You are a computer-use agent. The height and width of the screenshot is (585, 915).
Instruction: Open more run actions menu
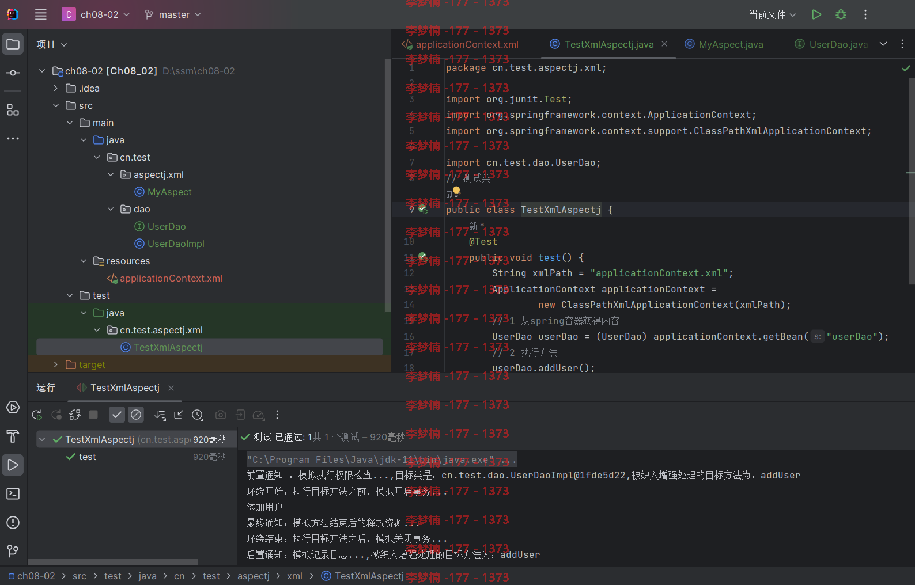click(865, 14)
